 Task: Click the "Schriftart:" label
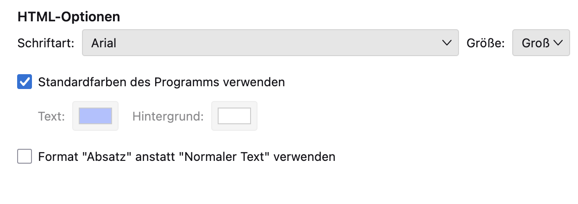click(46, 43)
